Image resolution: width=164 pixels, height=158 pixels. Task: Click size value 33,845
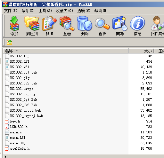146,143
